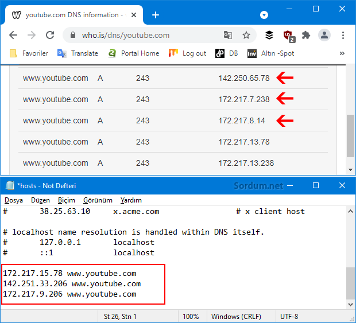This screenshot has height=323, width=356.
Task: Select IP address 172.217.8.14
Action: point(242,120)
